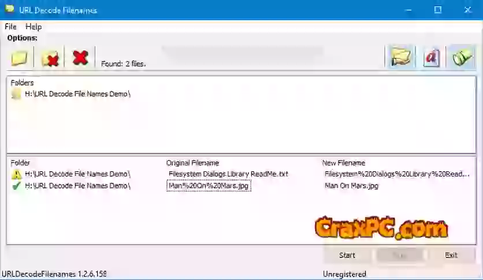Click the Original Filename column header
The height and width of the screenshot is (280, 483).
tap(192, 163)
